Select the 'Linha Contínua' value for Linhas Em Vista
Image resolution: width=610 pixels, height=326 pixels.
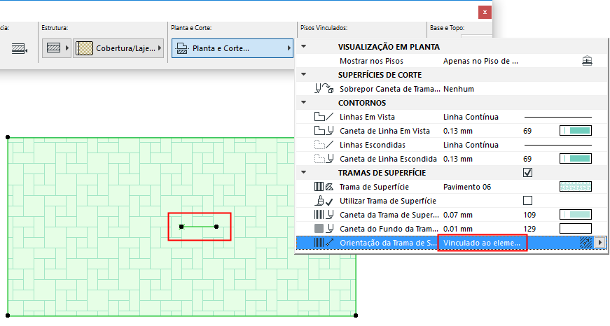pyautogui.click(x=471, y=117)
